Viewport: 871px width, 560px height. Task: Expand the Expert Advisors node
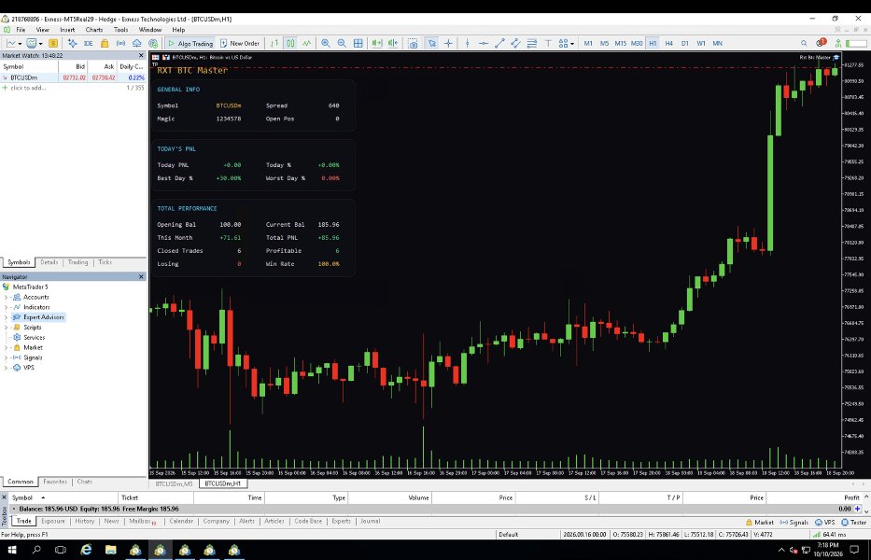point(7,317)
